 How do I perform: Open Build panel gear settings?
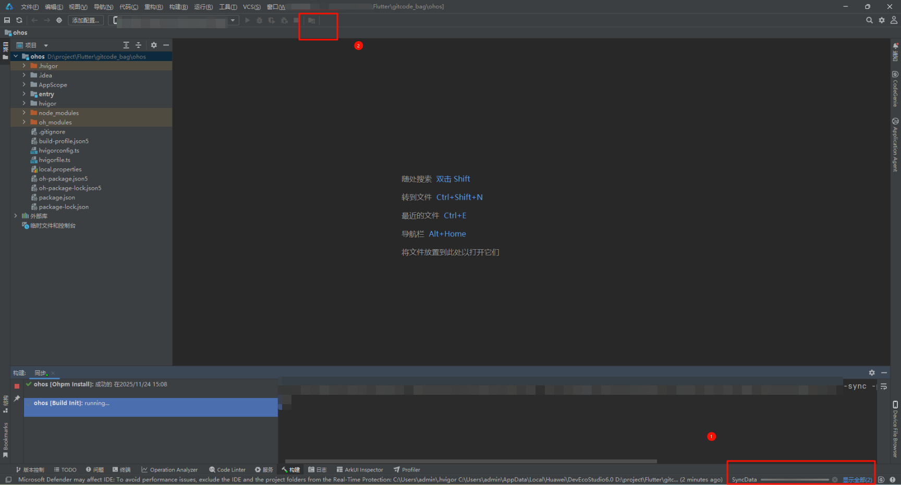pos(872,373)
